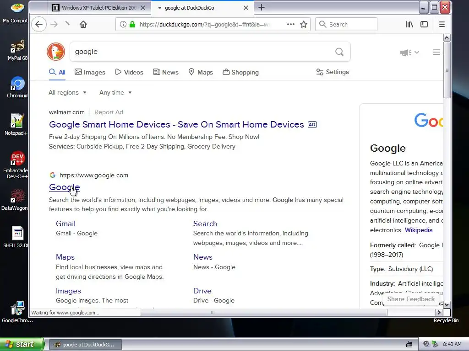
Task: Select the All results tab
Action: [x=57, y=72]
